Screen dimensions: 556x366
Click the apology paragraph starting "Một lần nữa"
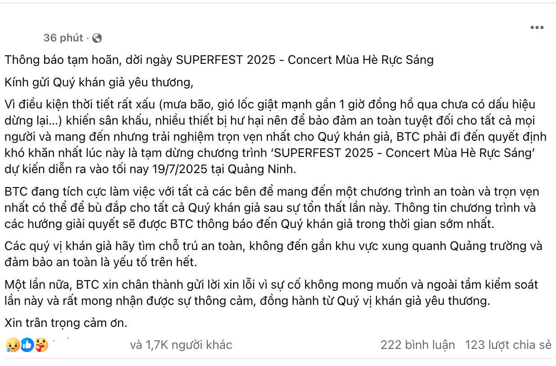(271, 285)
